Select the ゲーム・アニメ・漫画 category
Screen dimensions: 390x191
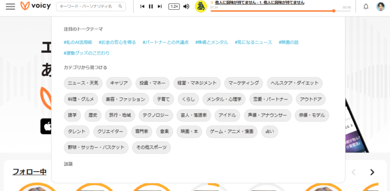click(232, 132)
